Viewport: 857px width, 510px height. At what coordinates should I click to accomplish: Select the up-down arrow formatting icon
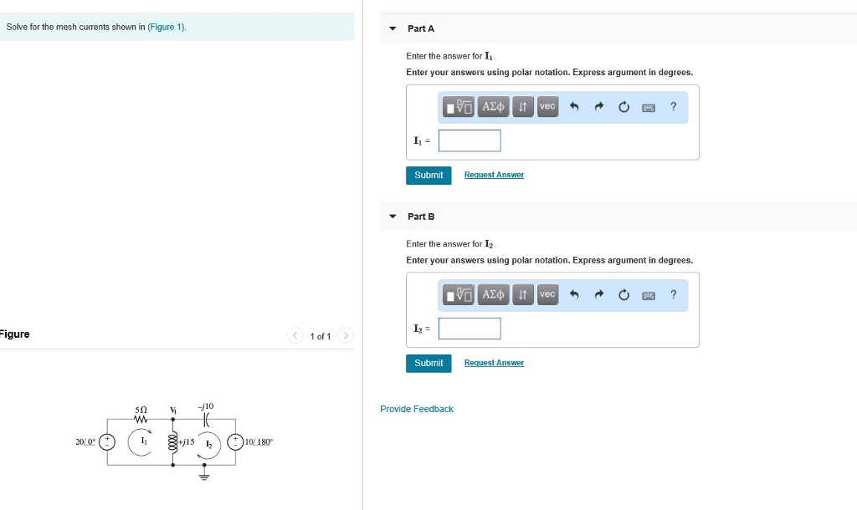522,107
